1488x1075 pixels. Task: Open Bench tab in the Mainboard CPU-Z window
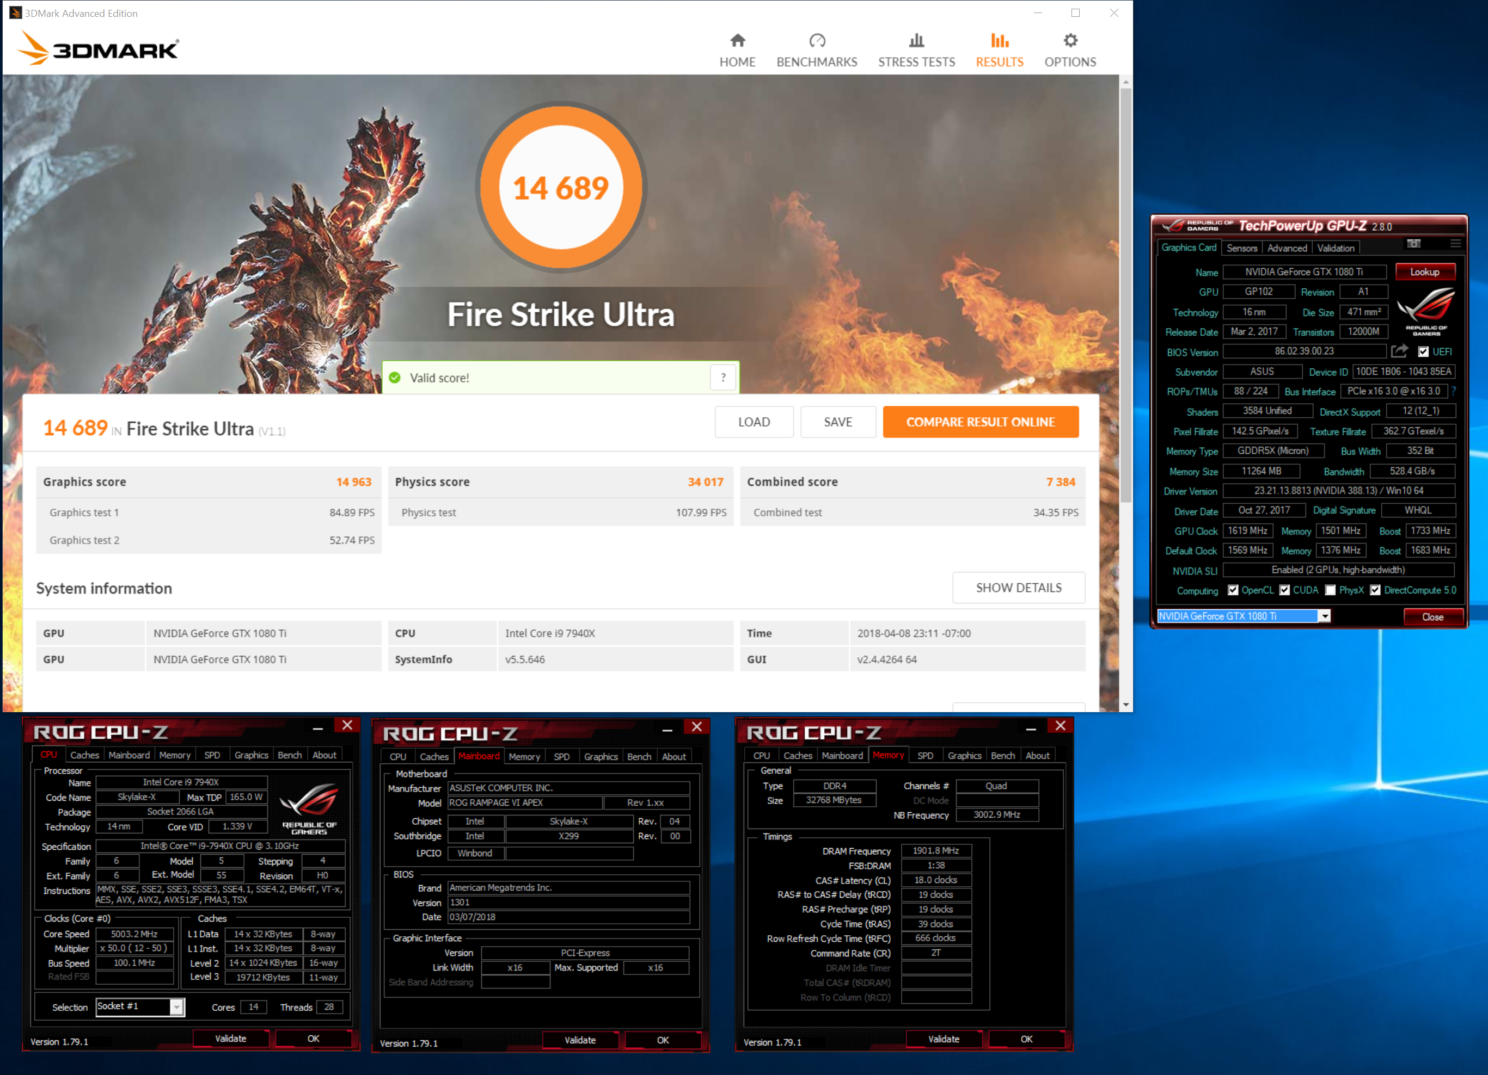639,756
